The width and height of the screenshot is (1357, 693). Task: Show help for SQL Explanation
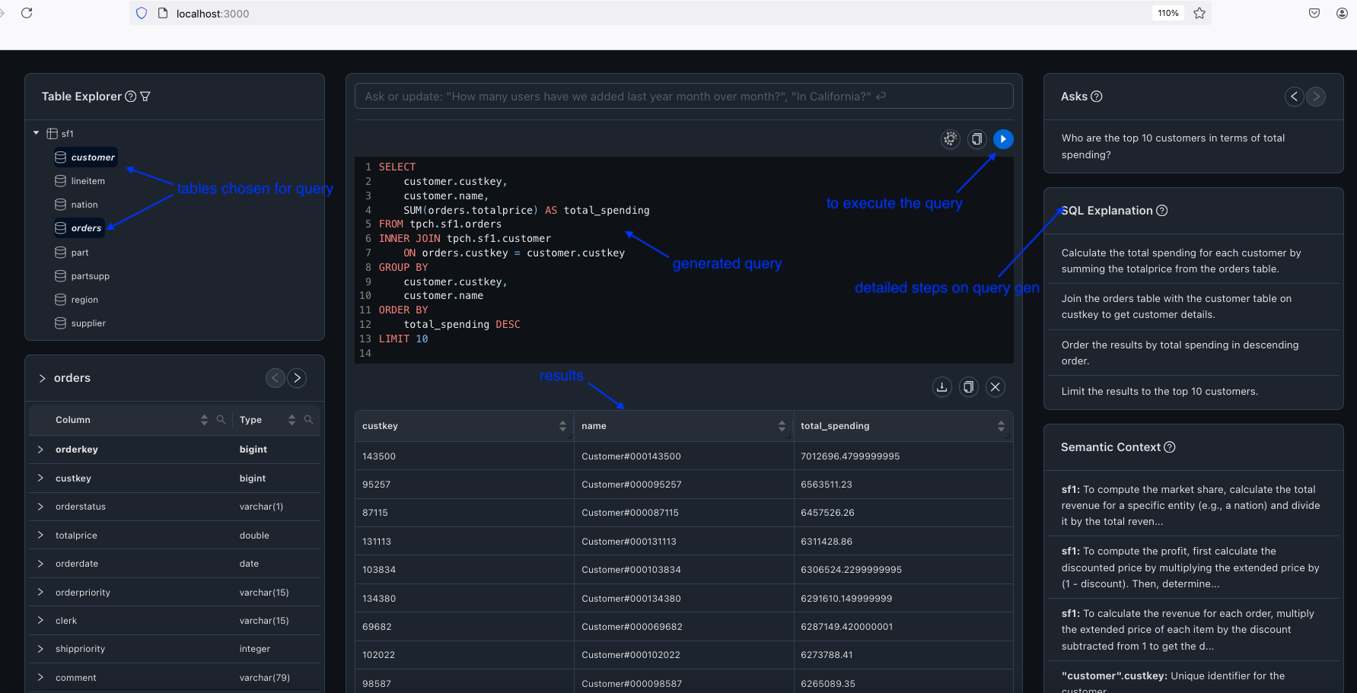coord(1162,211)
